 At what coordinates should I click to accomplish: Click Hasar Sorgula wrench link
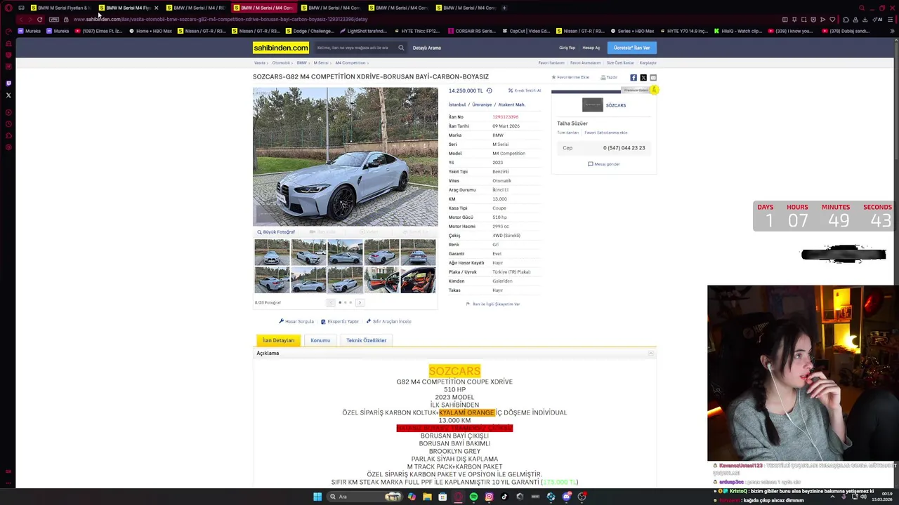[296, 321]
